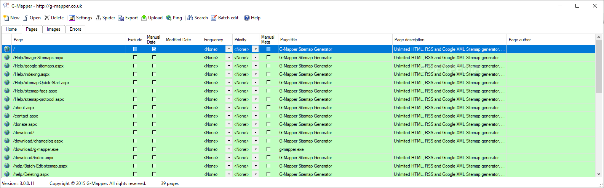Open Search with the binoculars icon

(x=190, y=18)
